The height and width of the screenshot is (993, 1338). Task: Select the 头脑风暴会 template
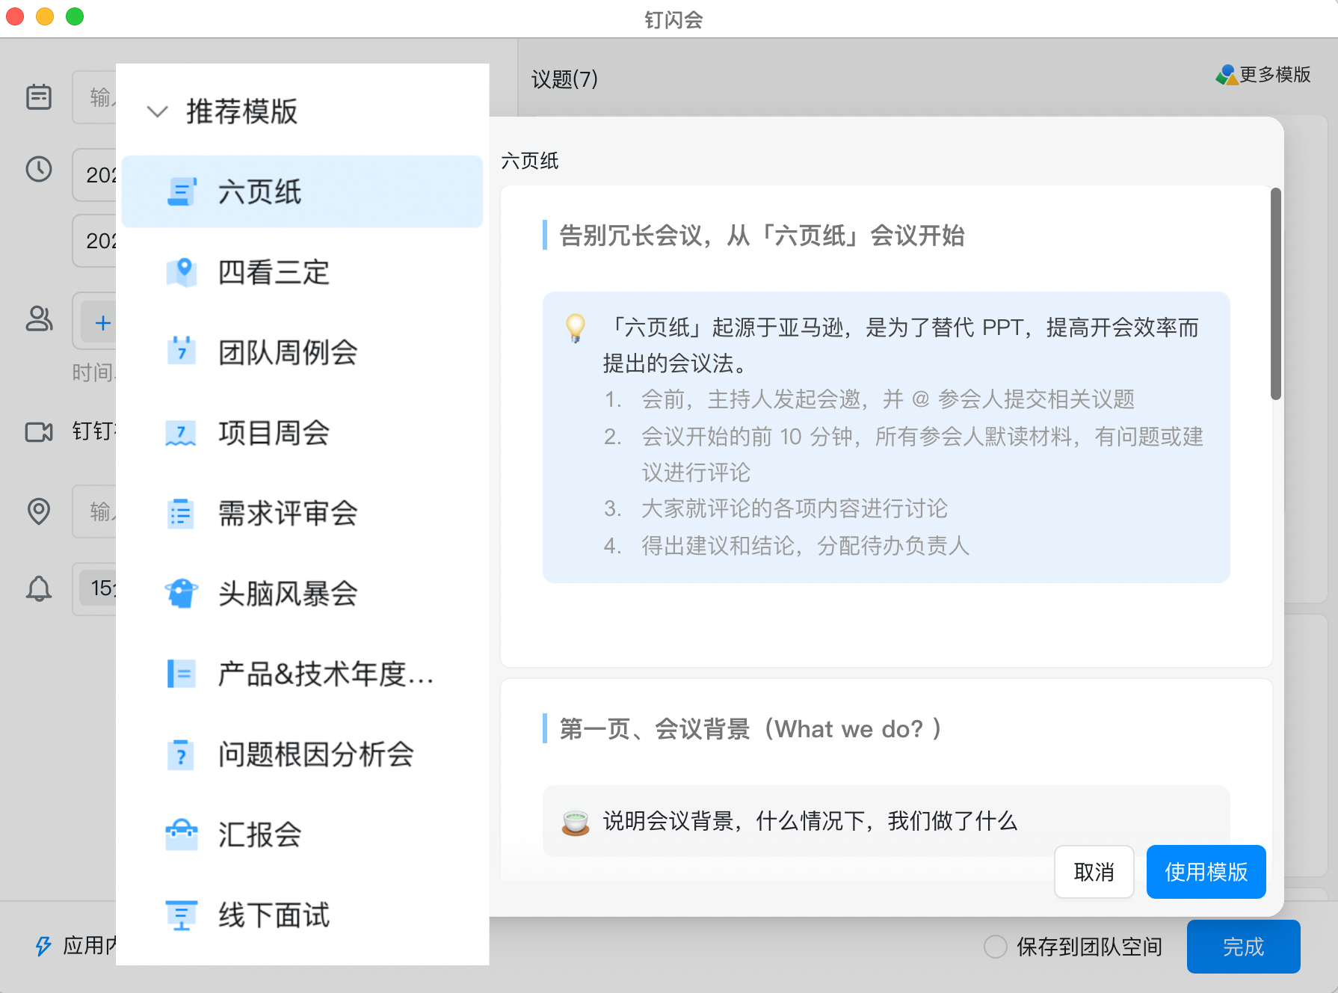[302, 594]
